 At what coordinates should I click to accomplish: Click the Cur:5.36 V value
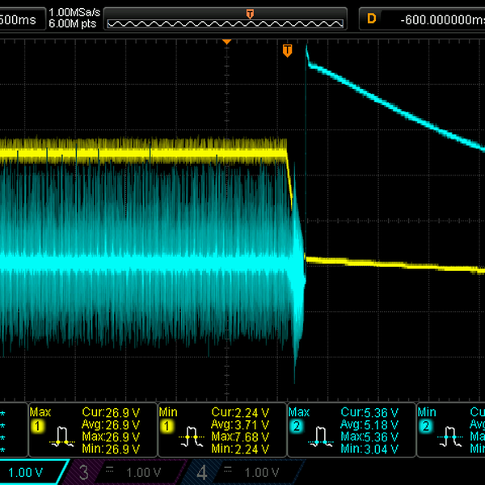(369, 412)
